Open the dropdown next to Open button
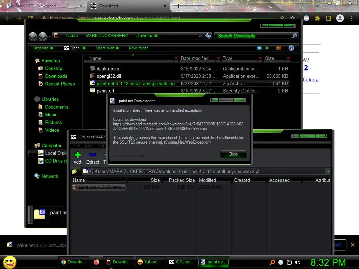The height and width of the screenshot is (269, 359). point(84,48)
